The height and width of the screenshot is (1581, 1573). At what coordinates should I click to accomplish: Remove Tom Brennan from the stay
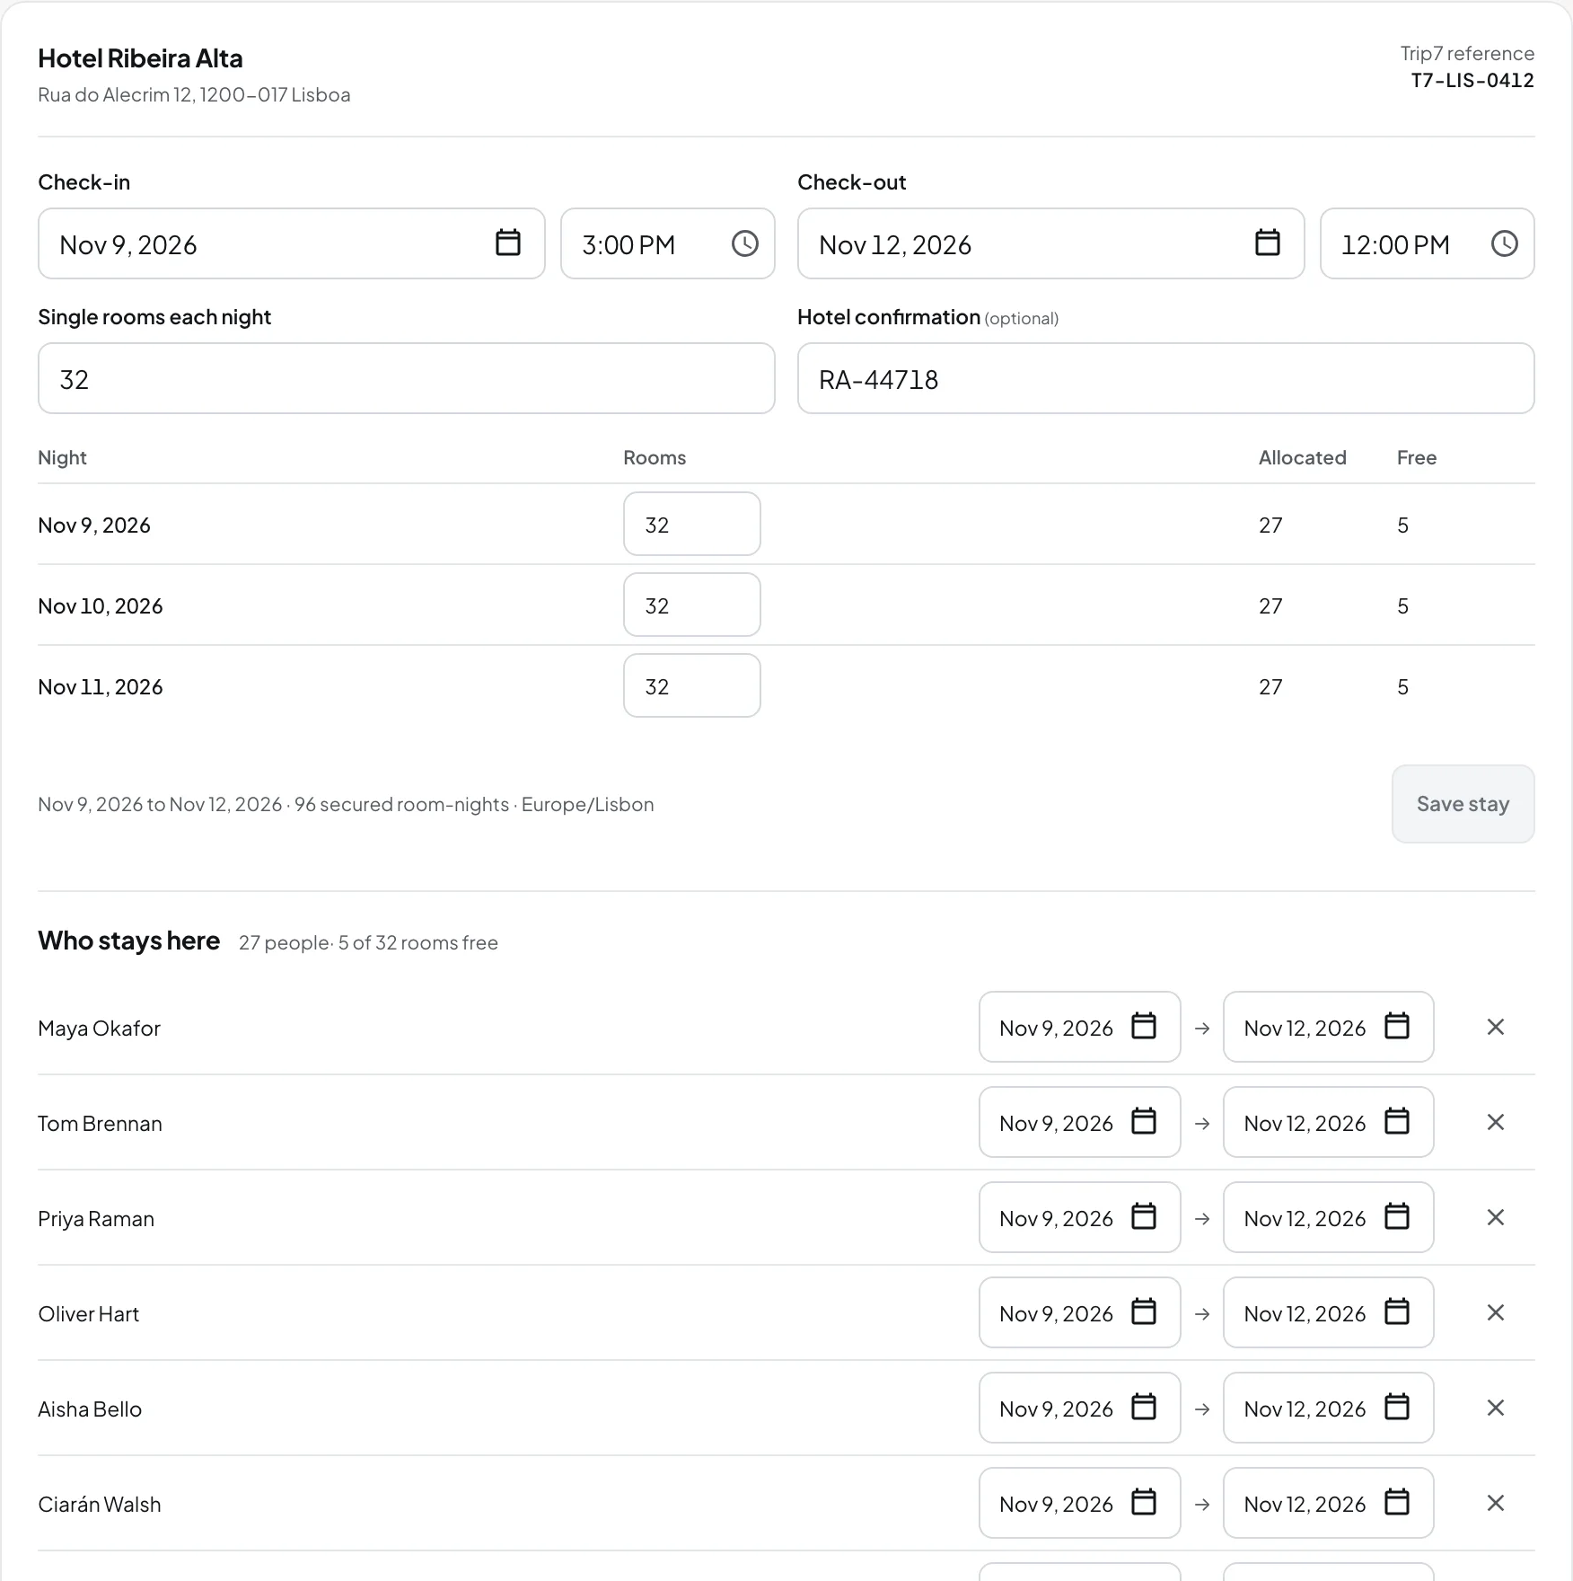pyautogui.click(x=1496, y=1122)
